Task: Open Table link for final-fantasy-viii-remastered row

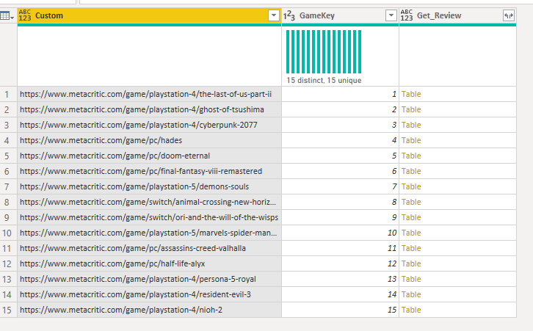Action: pyautogui.click(x=411, y=171)
